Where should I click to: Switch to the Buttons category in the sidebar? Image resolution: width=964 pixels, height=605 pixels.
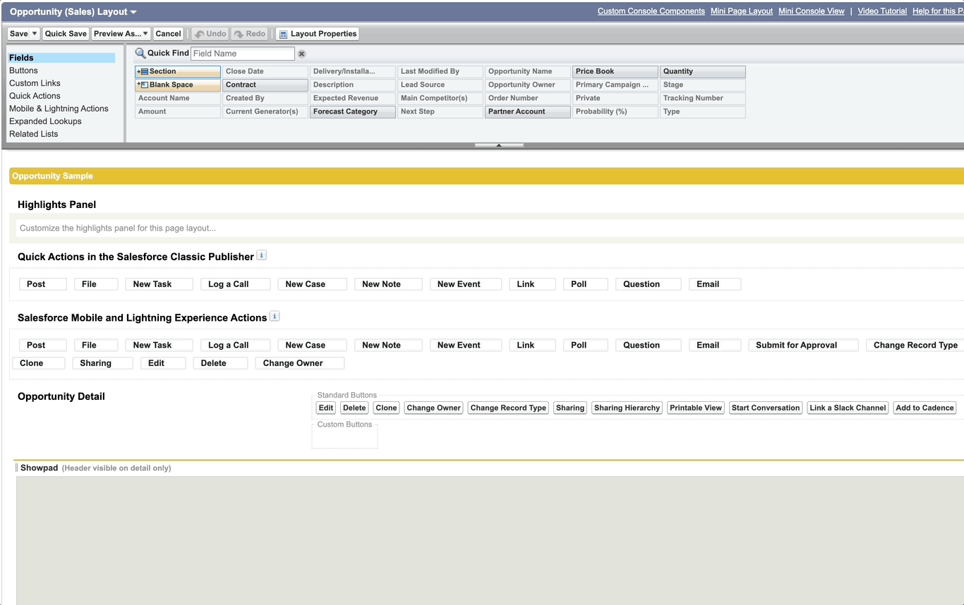(23, 70)
